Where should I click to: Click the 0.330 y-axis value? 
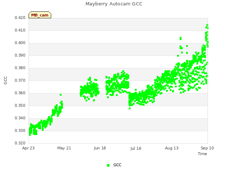pyautogui.click(x=20, y=130)
